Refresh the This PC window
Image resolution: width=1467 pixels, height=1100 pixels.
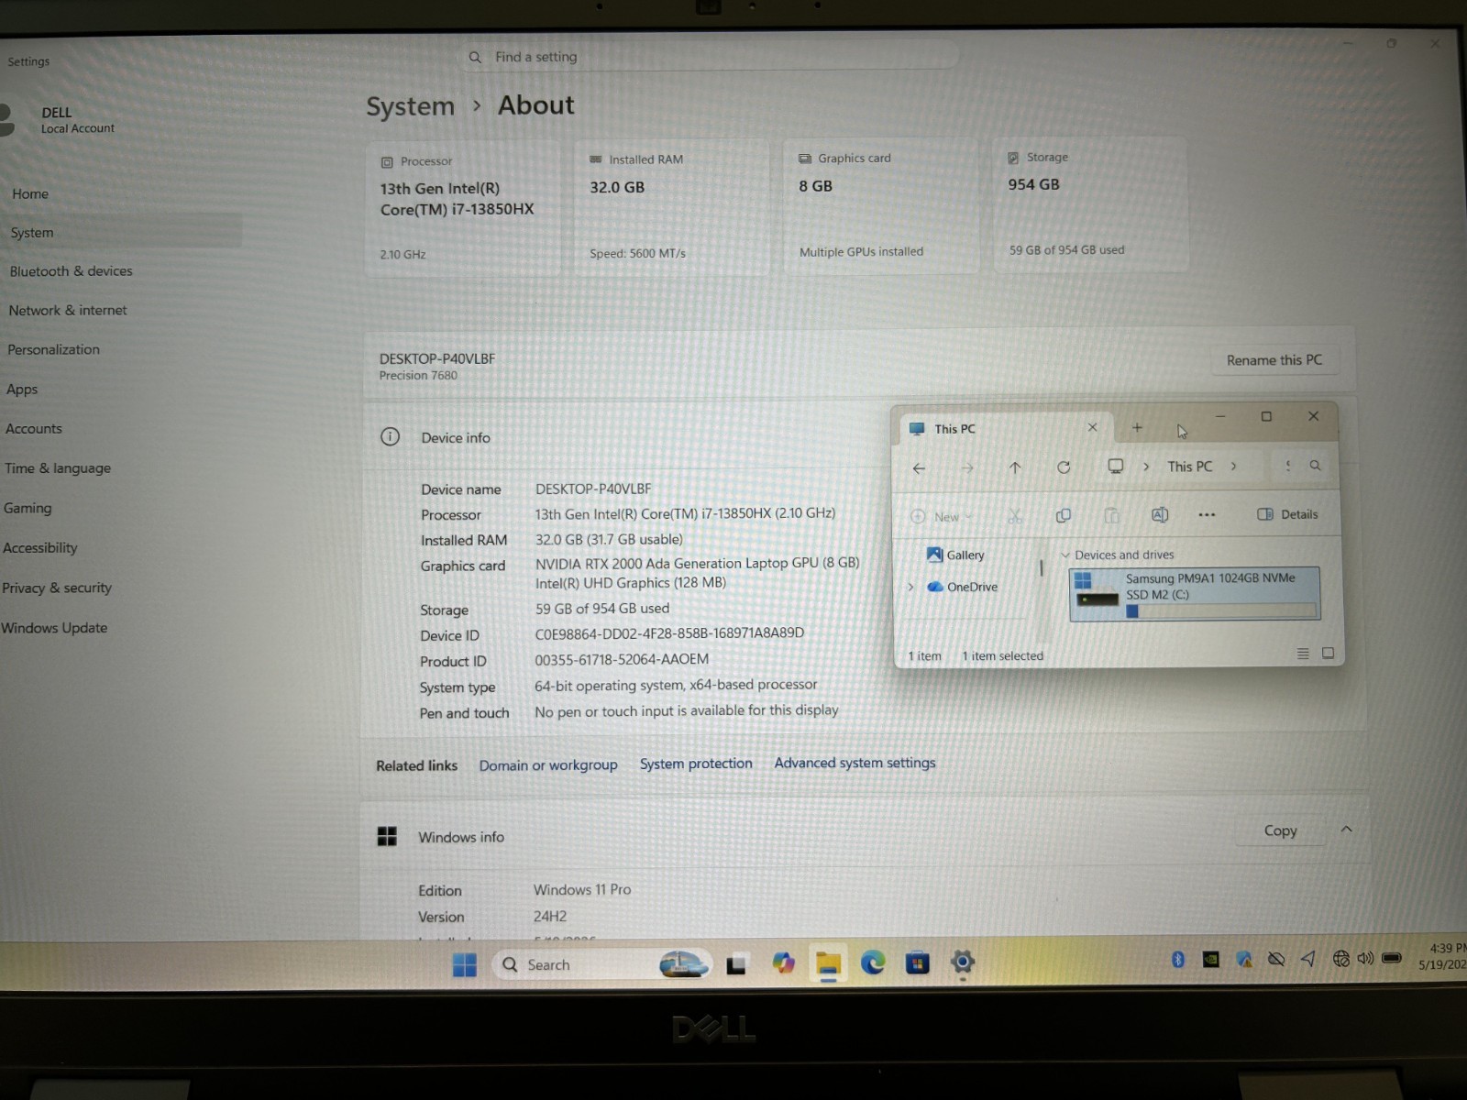coord(1064,467)
